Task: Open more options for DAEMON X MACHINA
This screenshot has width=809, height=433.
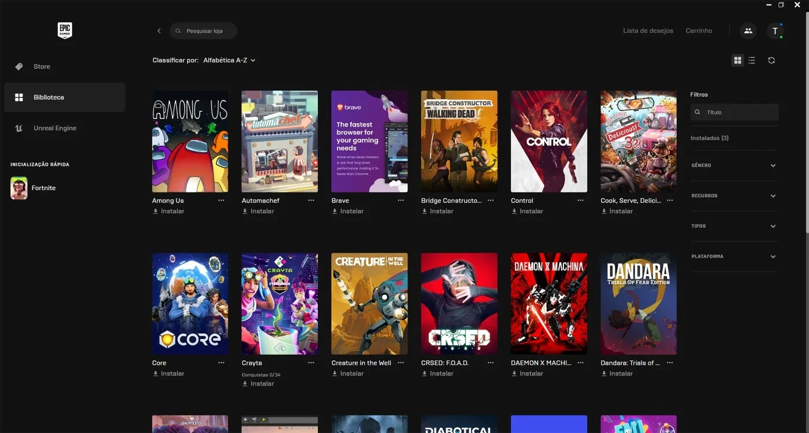Action: (x=580, y=363)
